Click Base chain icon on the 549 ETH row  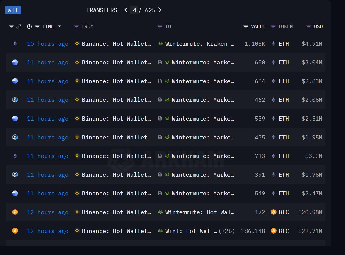[15, 193]
